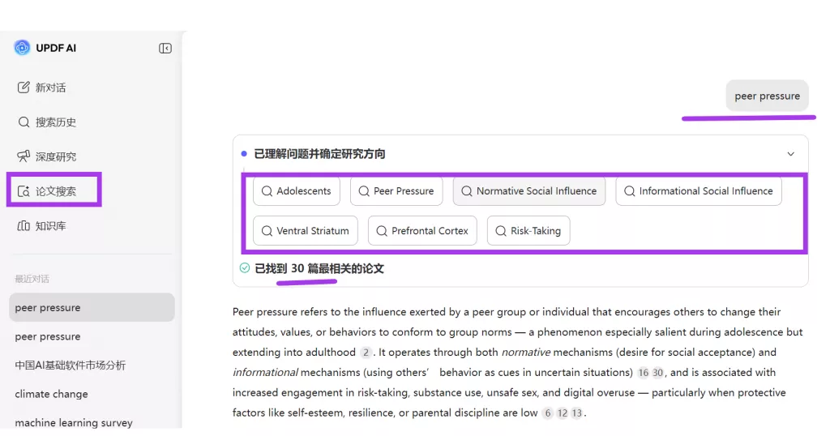Click the Normative Social Influence chip

pos(528,191)
